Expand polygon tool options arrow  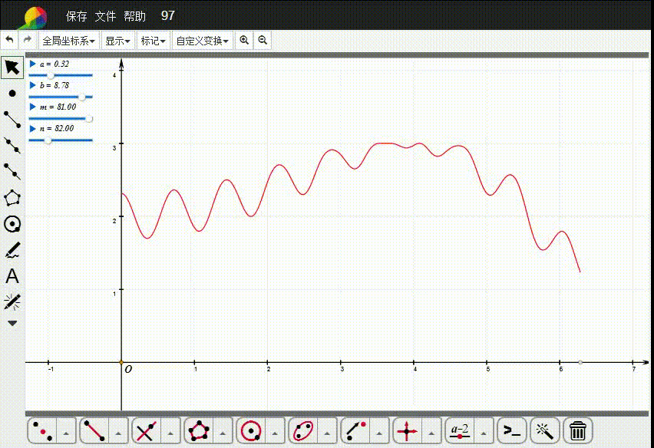pyautogui.click(x=223, y=432)
